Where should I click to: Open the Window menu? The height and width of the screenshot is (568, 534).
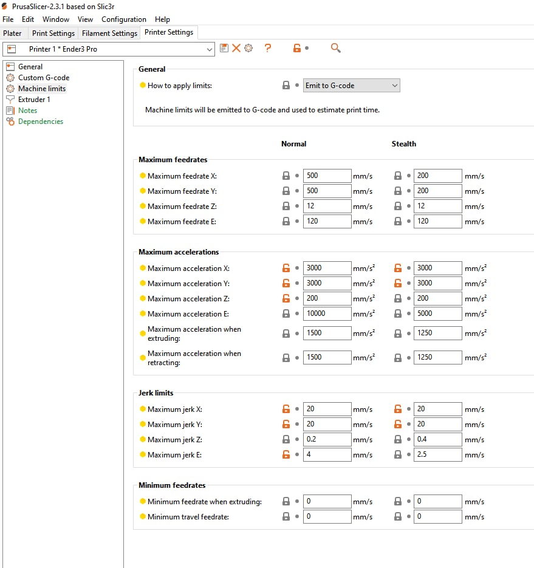(56, 19)
